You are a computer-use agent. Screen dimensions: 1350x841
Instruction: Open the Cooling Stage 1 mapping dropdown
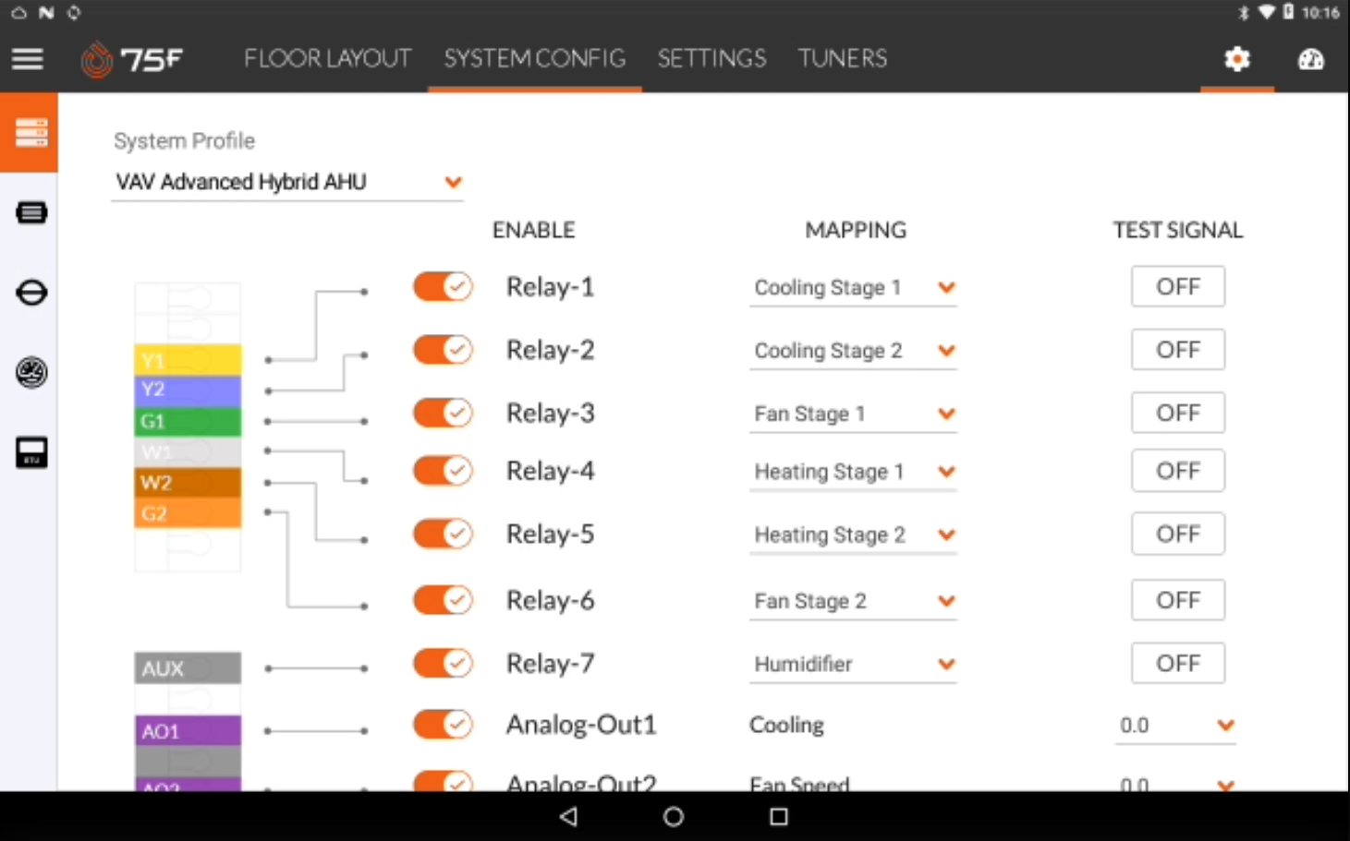click(x=853, y=288)
